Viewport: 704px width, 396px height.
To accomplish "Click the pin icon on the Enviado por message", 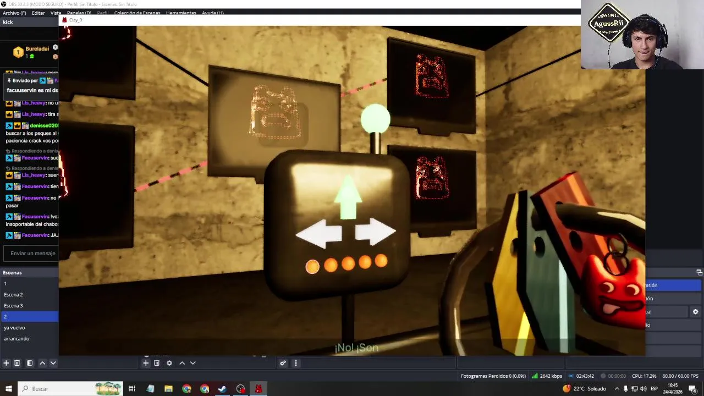I will 9,80.
